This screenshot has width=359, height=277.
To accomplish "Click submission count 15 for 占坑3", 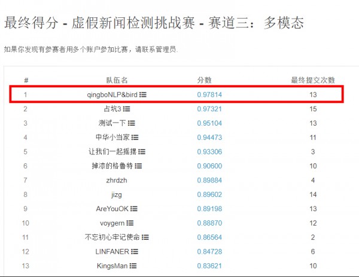I will [x=313, y=109].
